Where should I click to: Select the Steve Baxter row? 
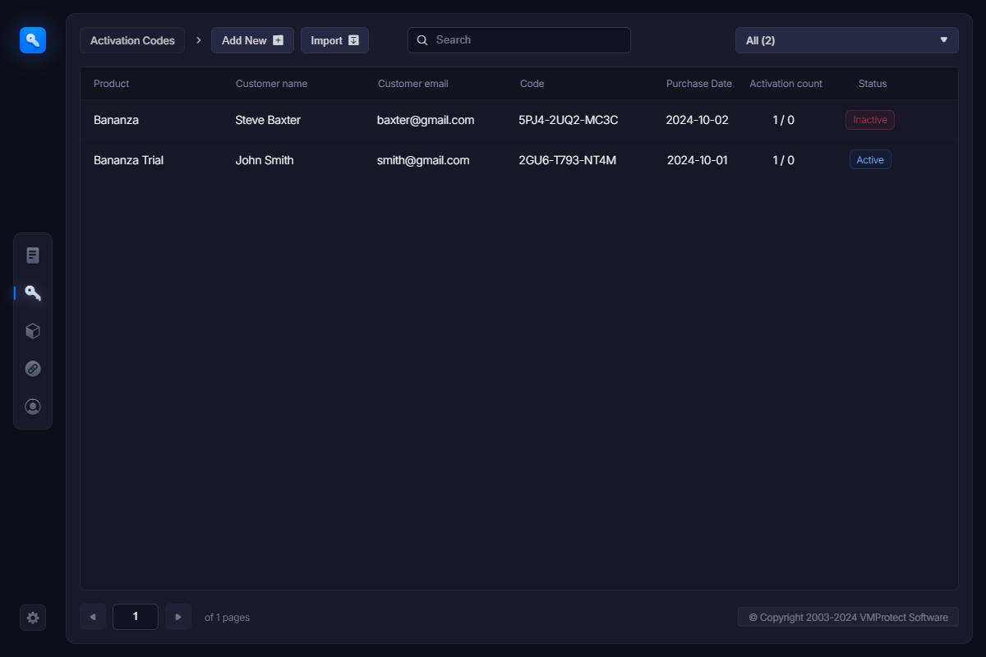(268, 120)
